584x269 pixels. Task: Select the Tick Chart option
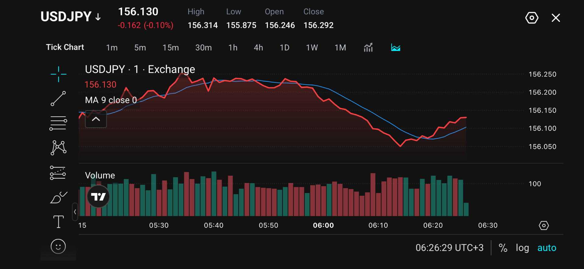pyautogui.click(x=65, y=47)
